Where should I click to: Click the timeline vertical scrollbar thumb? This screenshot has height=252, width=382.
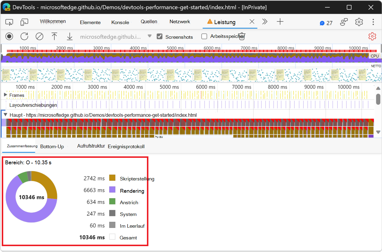click(378, 99)
